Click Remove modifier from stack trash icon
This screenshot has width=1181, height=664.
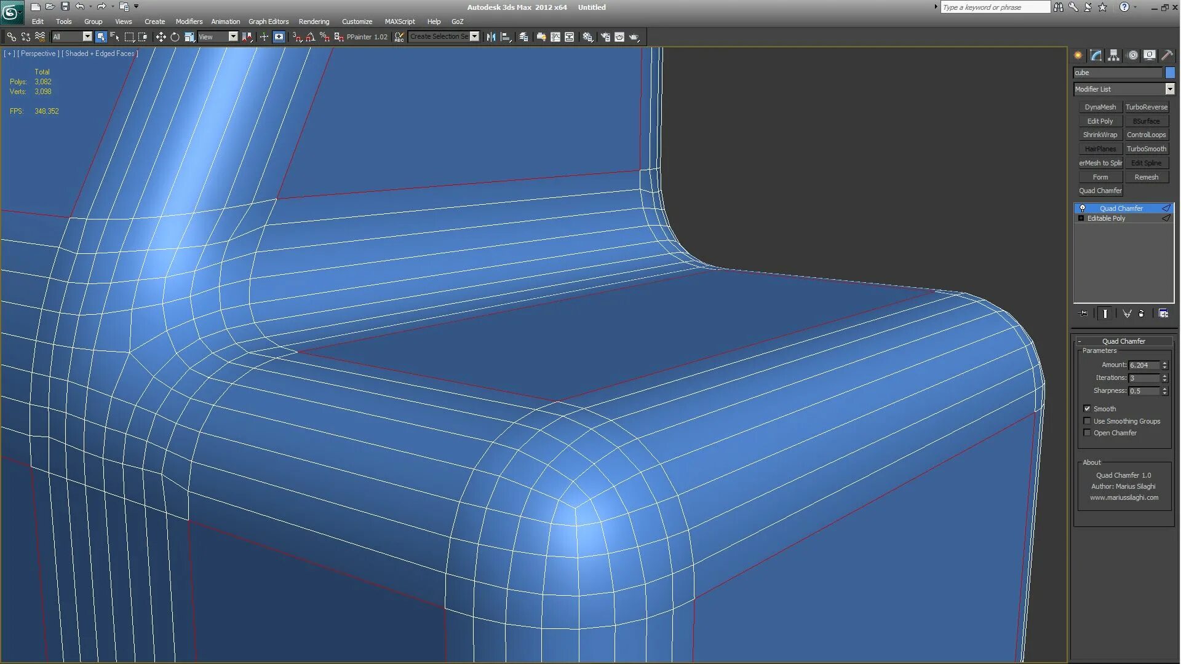point(1142,314)
